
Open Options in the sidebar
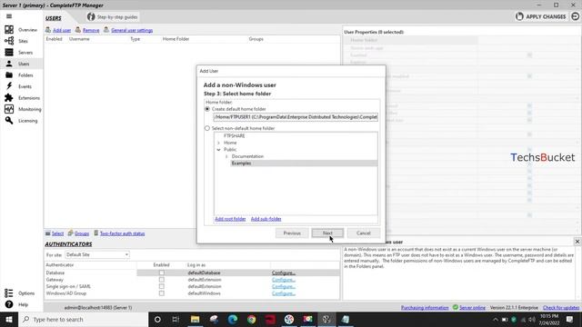[x=20, y=292]
